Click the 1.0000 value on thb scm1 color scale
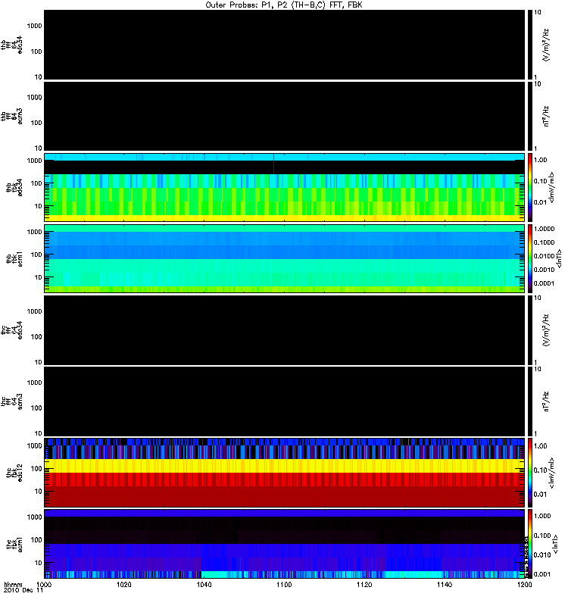 pyautogui.click(x=544, y=230)
